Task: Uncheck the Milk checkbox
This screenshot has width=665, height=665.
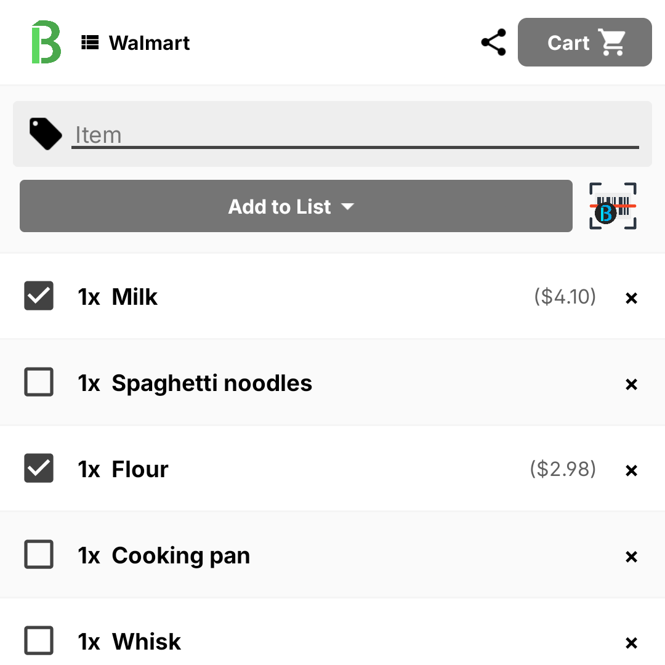Action: 39,296
